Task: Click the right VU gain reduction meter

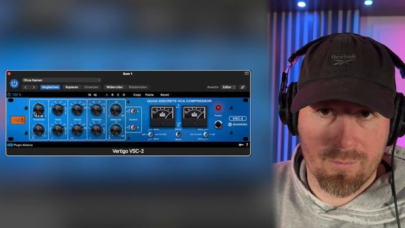Action: [194, 116]
